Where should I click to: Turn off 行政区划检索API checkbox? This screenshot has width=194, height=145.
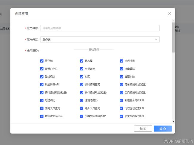point(121,108)
